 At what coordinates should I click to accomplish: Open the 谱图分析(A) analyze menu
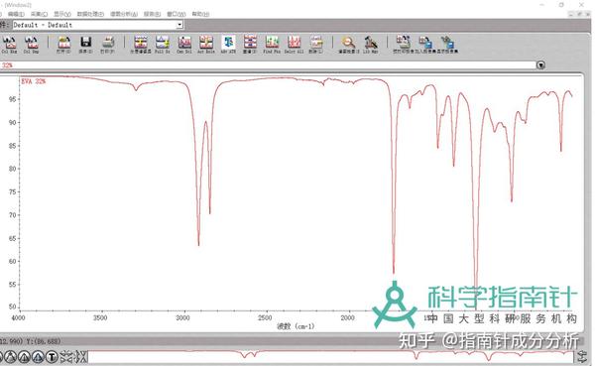coord(124,14)
